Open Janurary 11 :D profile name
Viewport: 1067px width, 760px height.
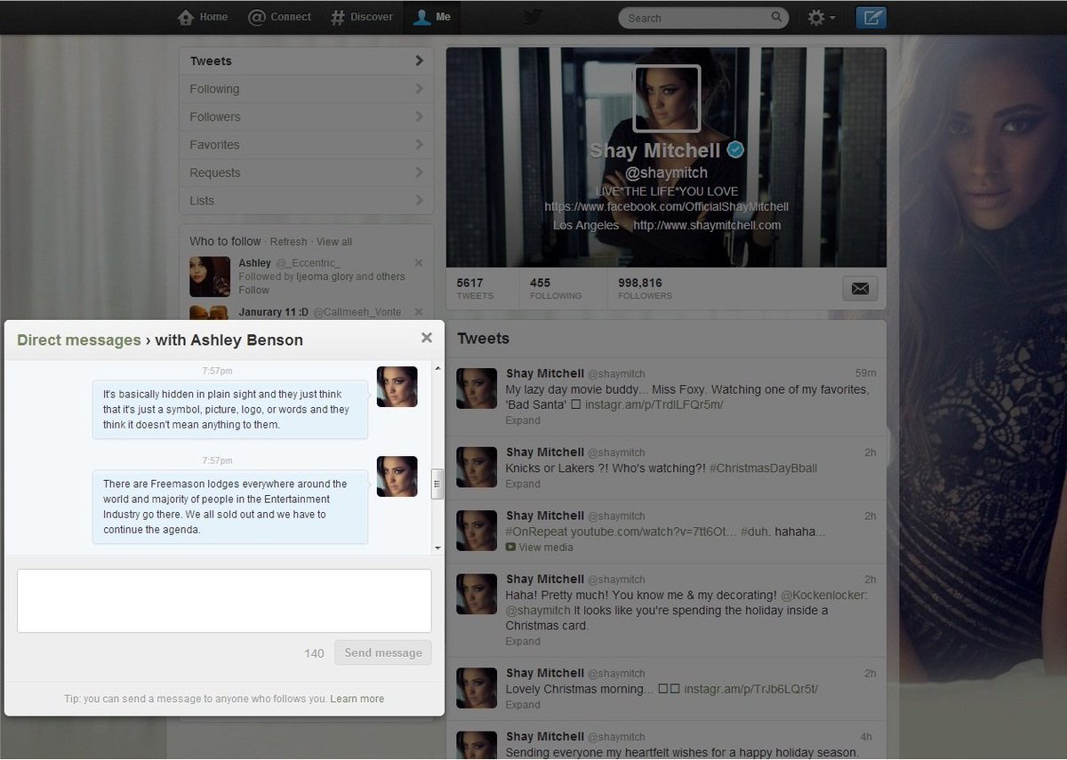[x=272, y=312]
